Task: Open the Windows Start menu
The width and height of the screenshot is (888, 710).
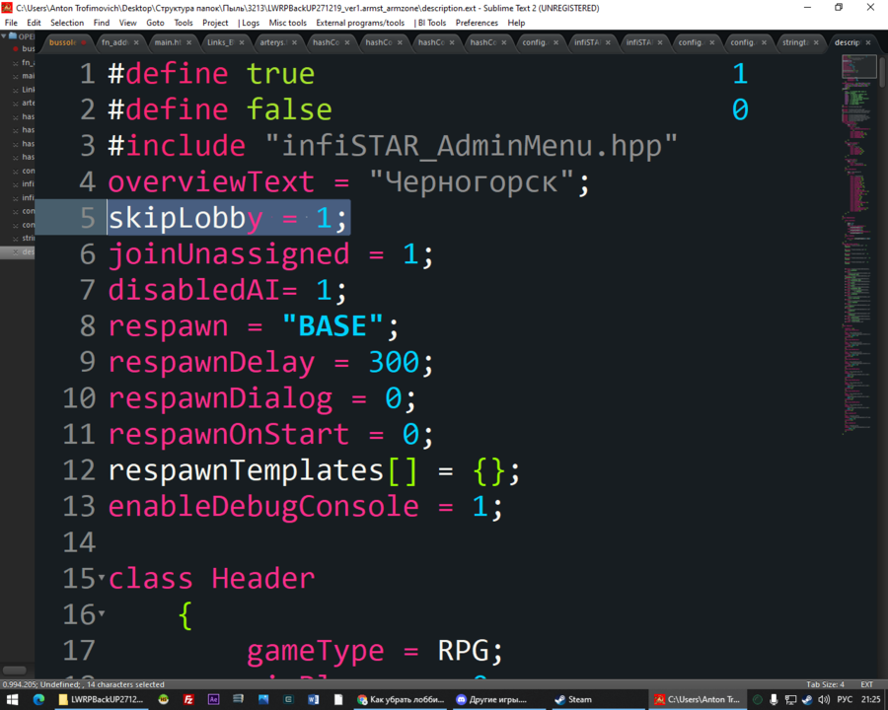Action: pos(11,700)
